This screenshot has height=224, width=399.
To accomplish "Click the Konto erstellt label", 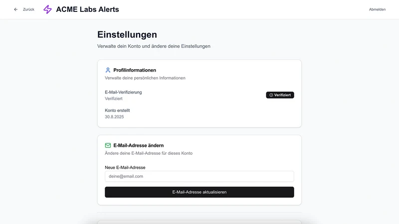I will pyautogui.click(x=117, y=111).
